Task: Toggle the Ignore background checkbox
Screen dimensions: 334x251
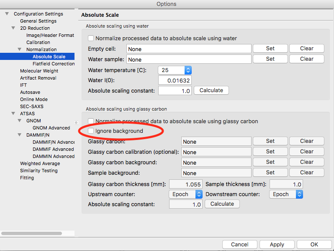Action: 91,131
